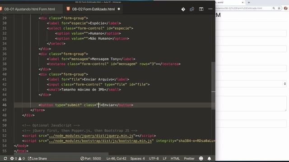
Task: Switch to 08-01 Ajustando html Form.html tab
Action: point(29,9)
